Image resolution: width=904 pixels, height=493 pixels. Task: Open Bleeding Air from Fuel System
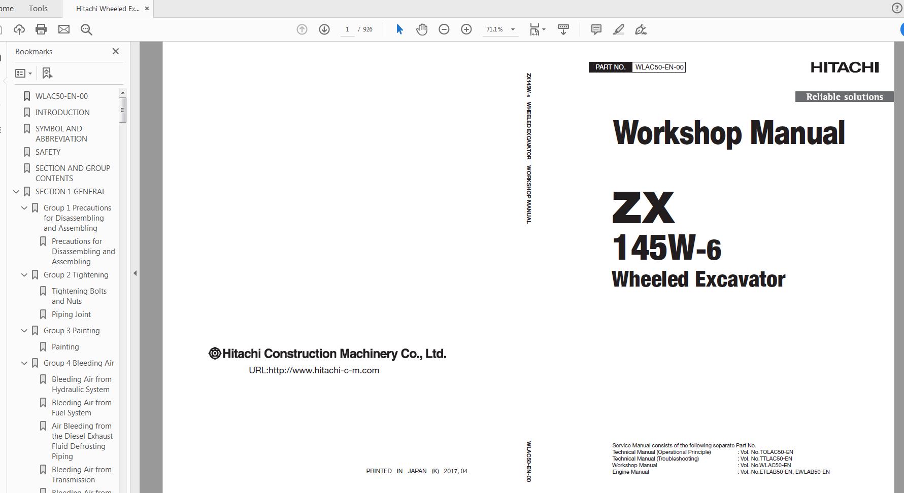click(81, 407)
